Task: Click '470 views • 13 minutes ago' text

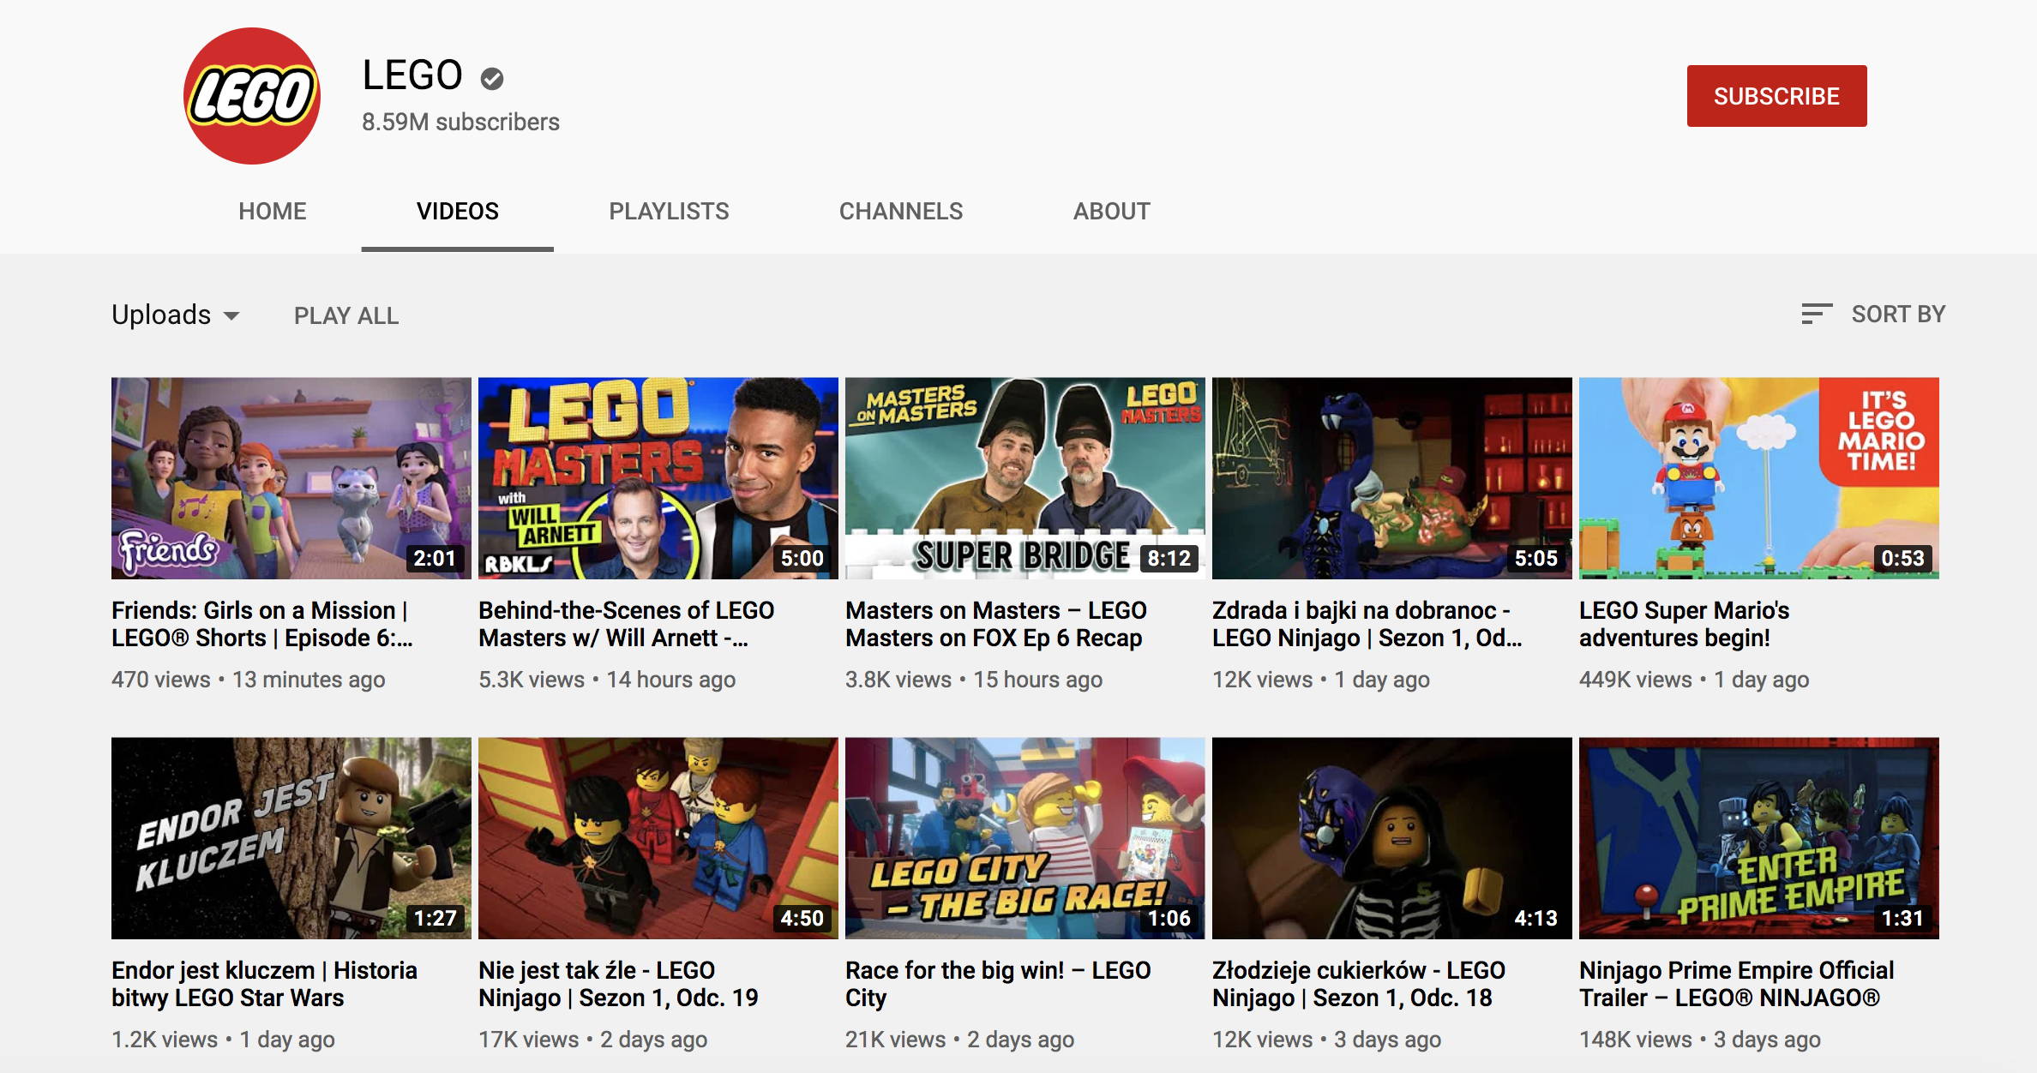Action: pos(249,680)
